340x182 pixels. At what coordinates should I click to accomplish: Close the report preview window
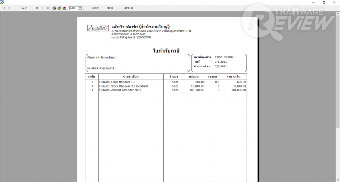334,3
